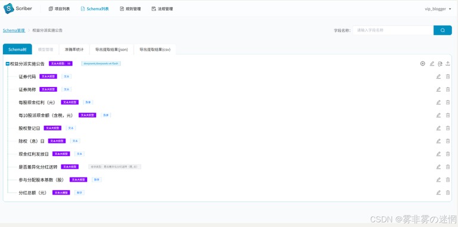Edit the 每股现金红利（元） field
Image resolution: width=458 pixels, height=227 pixels.
(438, 102)
